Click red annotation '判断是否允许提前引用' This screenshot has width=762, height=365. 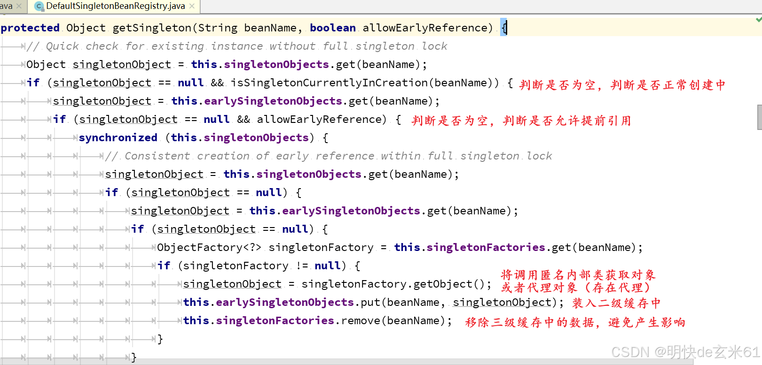tap(567, 121)
